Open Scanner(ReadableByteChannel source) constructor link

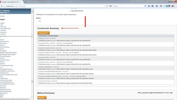click(53, 72)
